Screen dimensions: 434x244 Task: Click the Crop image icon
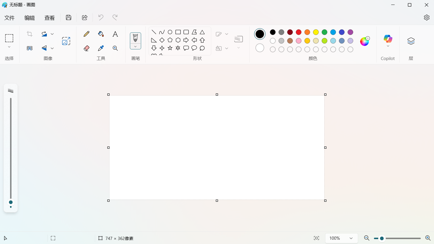30,34
